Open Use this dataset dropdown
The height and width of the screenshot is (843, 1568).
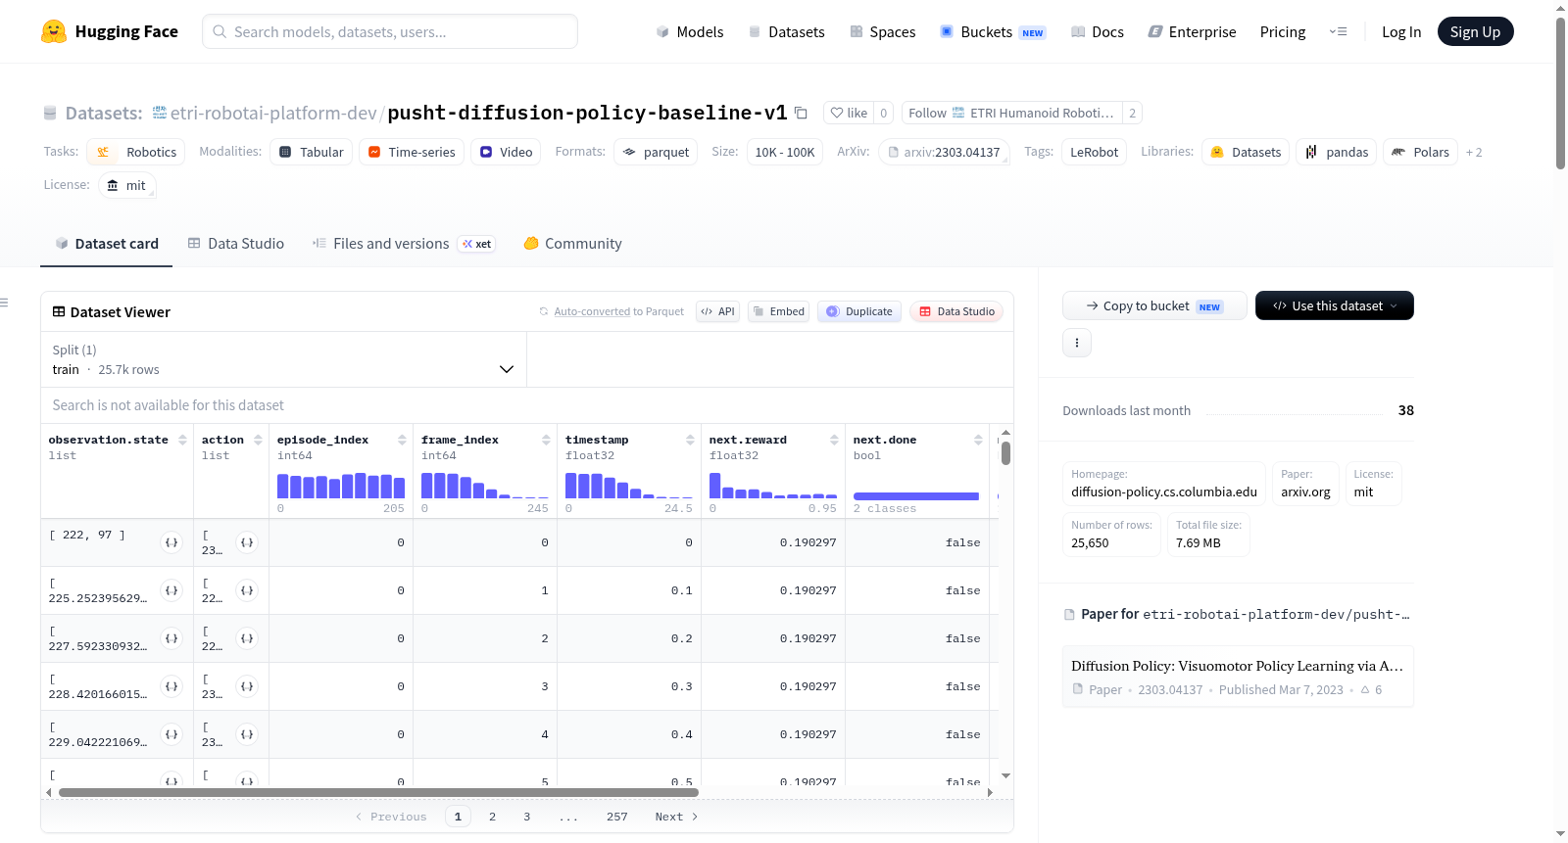[1334, 305]
